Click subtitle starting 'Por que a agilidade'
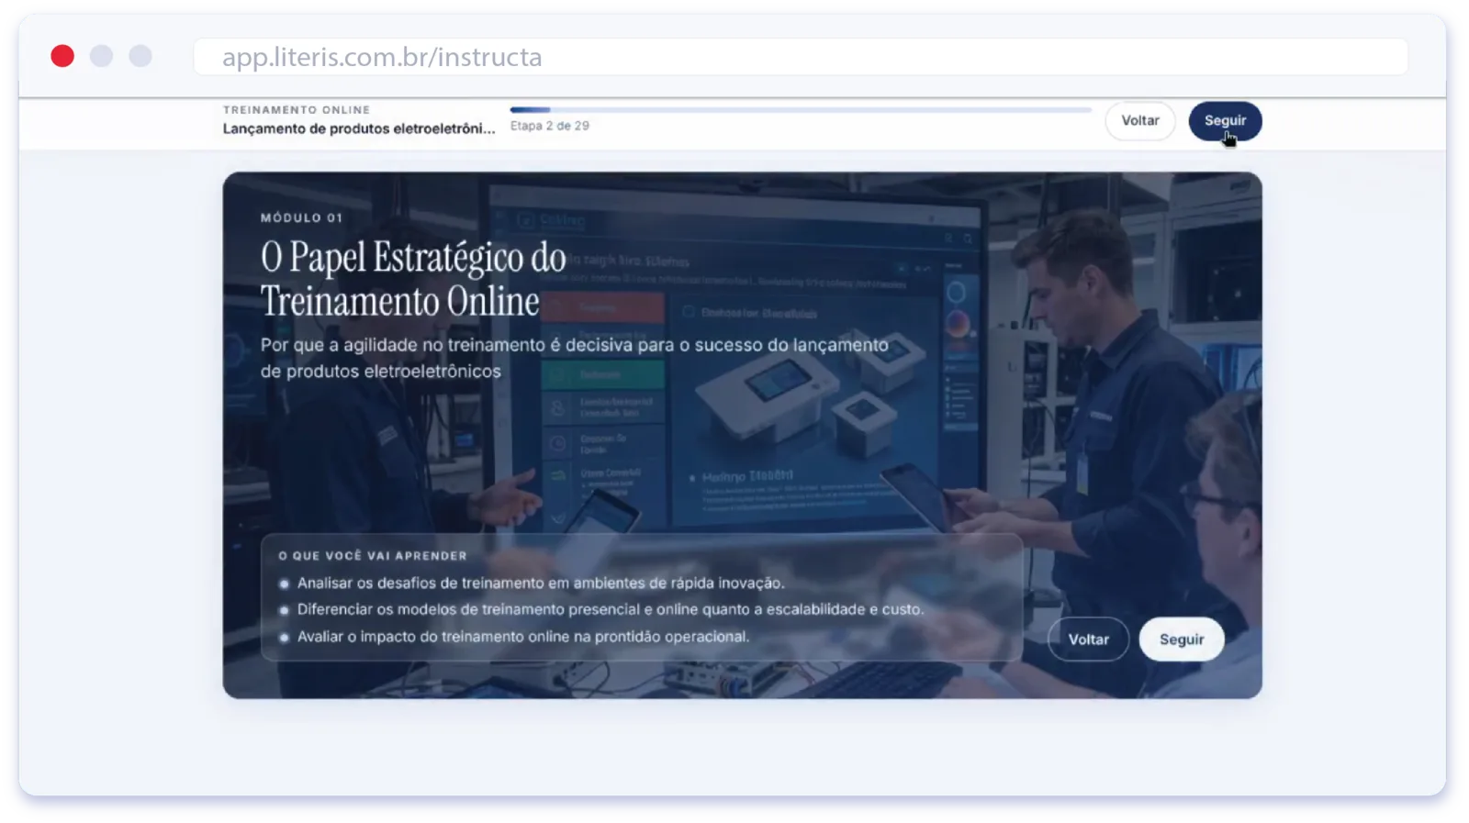The image size is (1469, 823). pos(575,358)
